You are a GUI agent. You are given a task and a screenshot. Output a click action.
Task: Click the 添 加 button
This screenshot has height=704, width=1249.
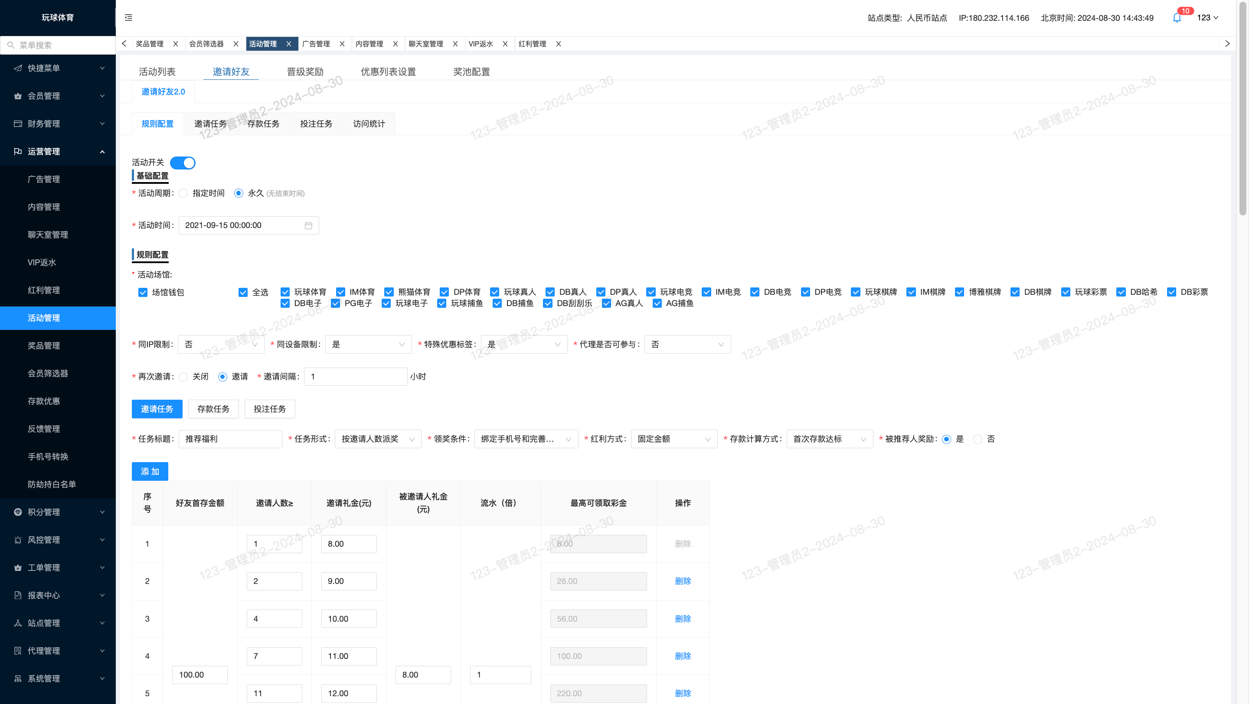pos(150,472)
